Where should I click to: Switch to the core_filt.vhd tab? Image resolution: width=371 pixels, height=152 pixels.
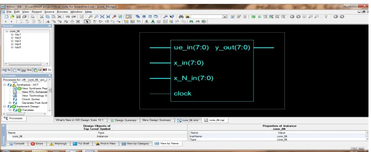coord(188,120)
